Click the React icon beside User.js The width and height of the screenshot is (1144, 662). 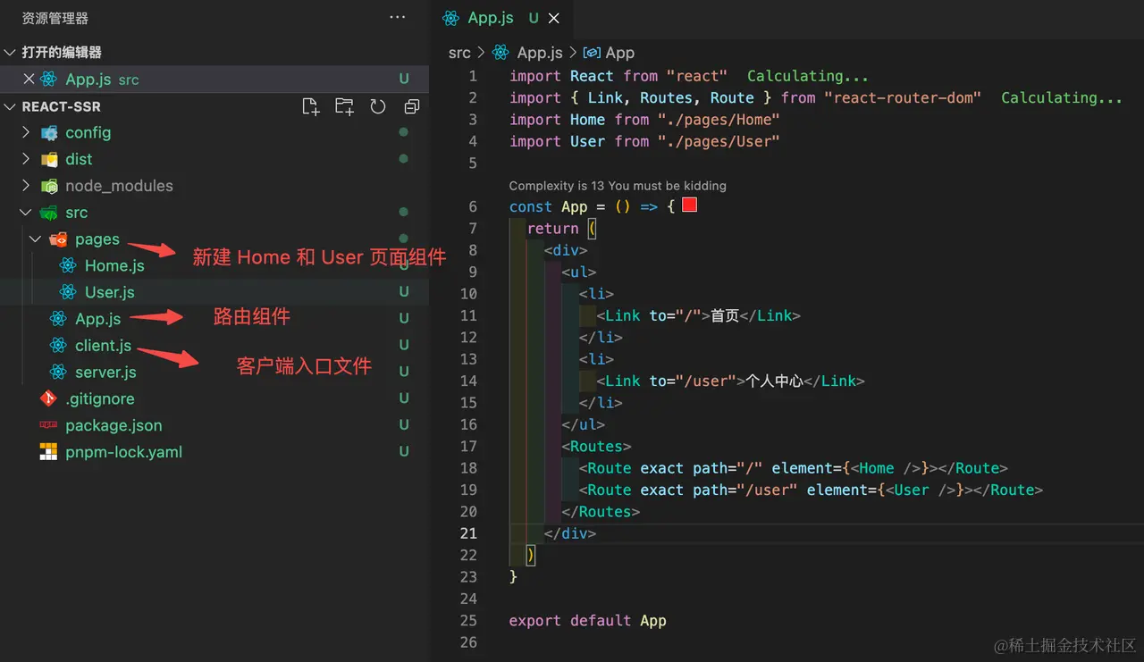coord(68,292)
